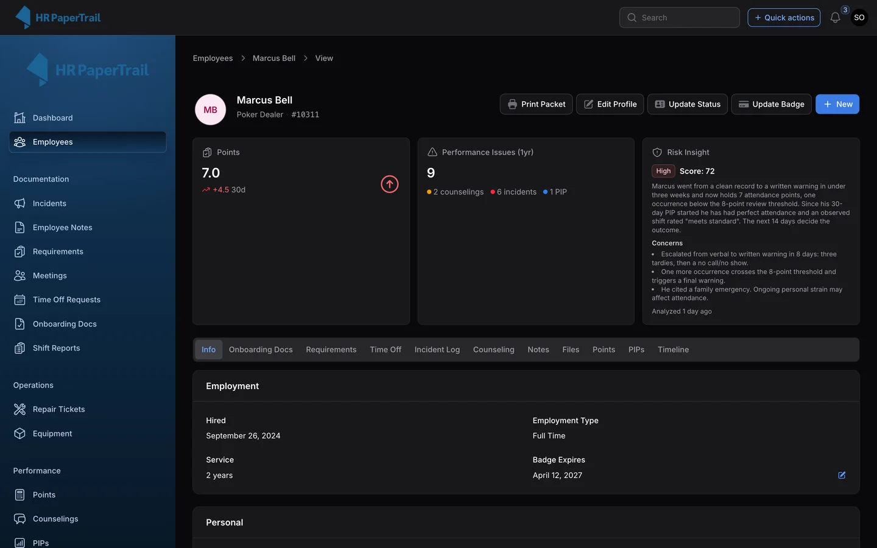The image size is (877, 548).
Task: Click the MB profile avatar
Action: 211,110
